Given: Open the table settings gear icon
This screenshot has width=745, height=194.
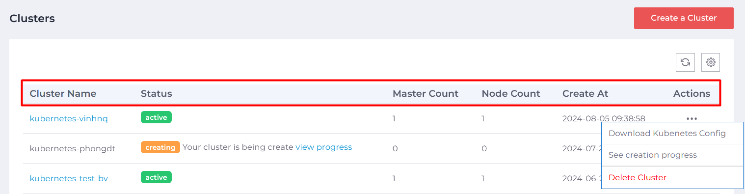Looking at the screenshot, I should tap(711, 62).
